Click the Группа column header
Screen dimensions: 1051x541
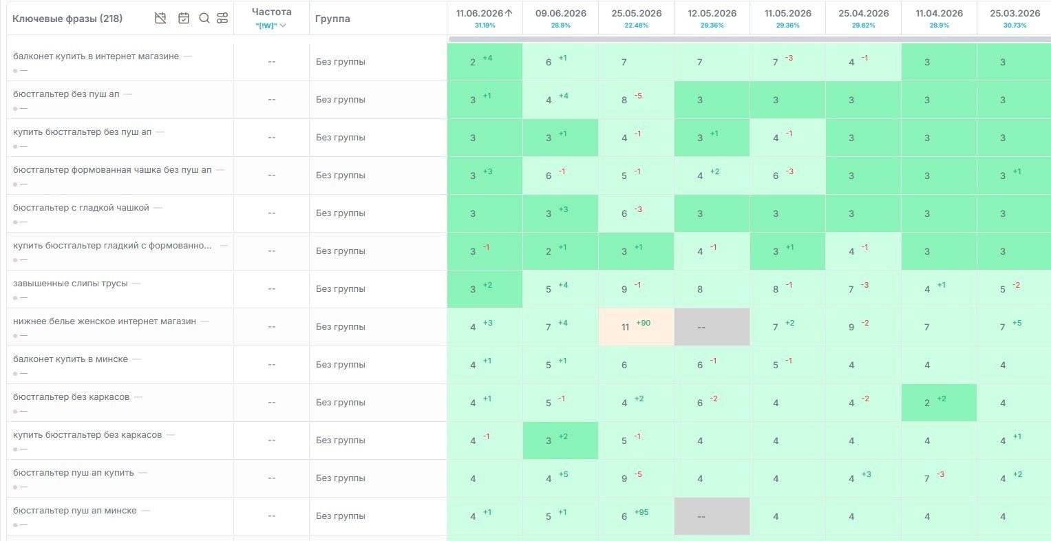[x=332, y=19]
